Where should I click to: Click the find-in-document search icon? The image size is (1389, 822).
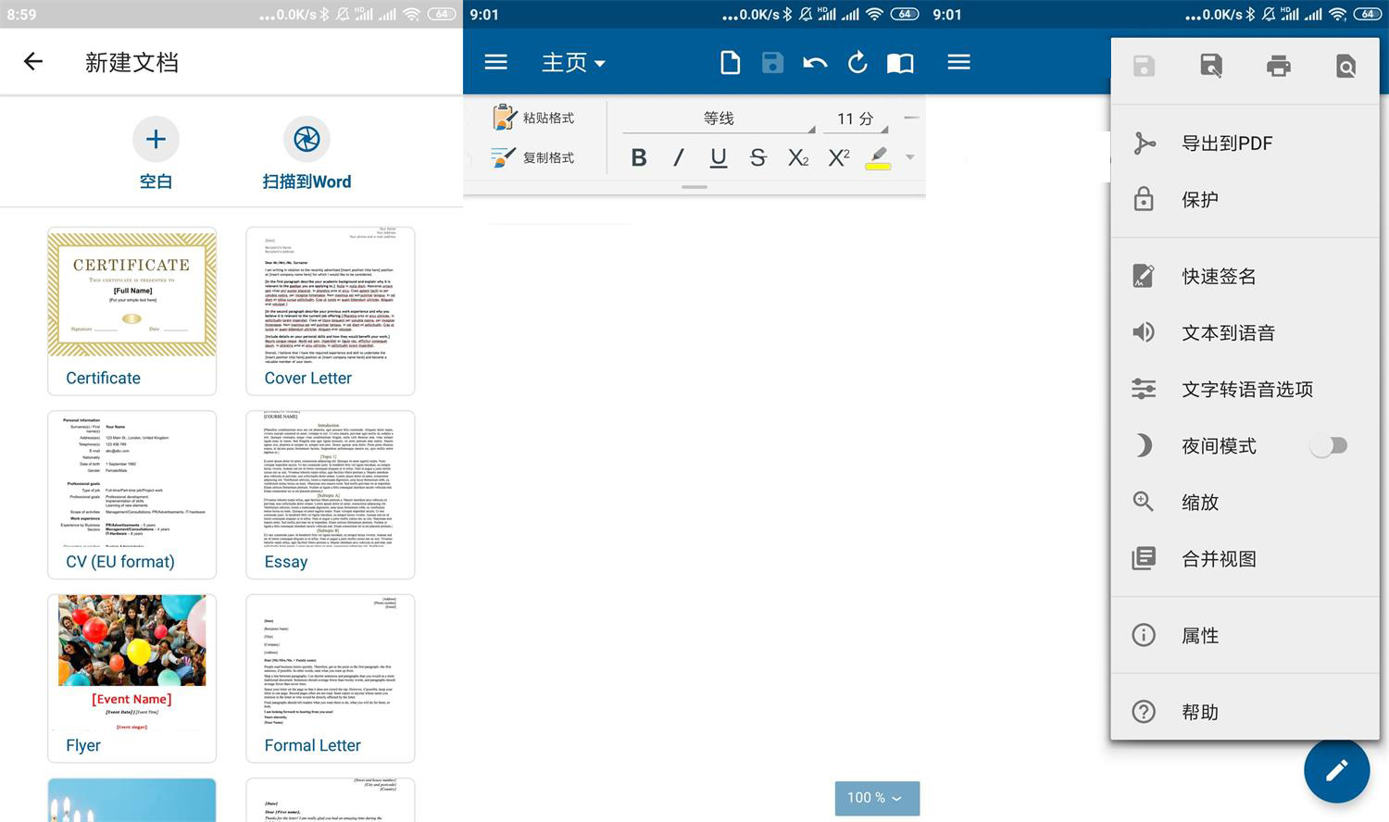1346,66
